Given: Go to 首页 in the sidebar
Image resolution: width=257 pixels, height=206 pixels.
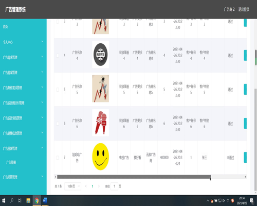Looking at the screenshot, I should tap(23, 27).
